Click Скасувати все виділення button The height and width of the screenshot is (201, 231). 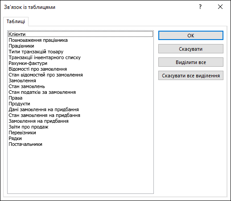click(191, 76)
